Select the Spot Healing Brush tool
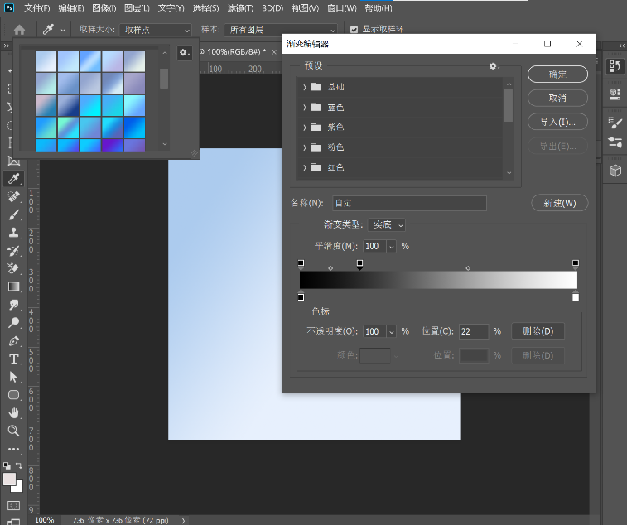This screenshot has width=627, height=525. click(x=13, y=197)
